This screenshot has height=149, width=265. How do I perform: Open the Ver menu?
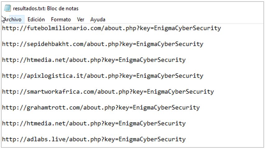click(x=80, y=20)
